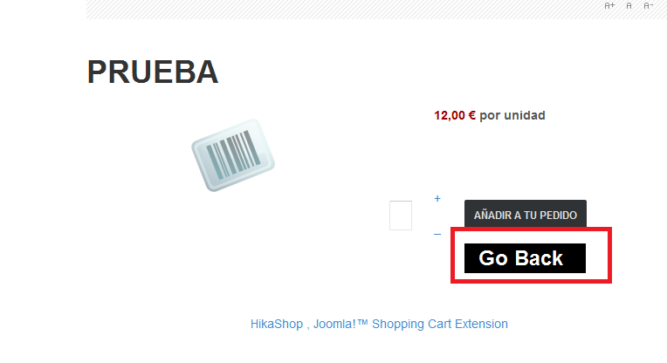667x363 pixels.
Task: Decrease font size with A- icon
Action: [x=648, y=5]
